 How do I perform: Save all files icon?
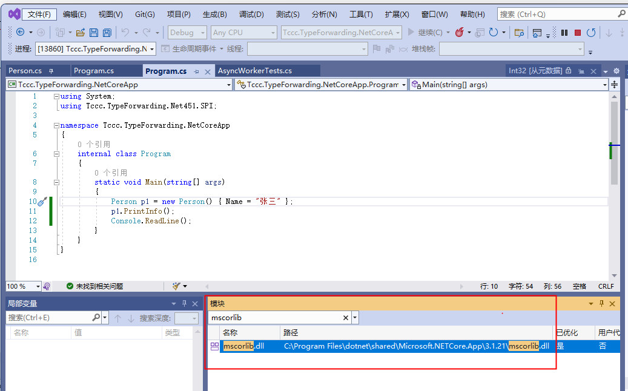(x=107, y=33)
